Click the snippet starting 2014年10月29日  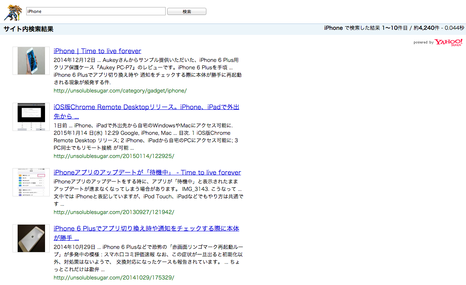(148, 258)
